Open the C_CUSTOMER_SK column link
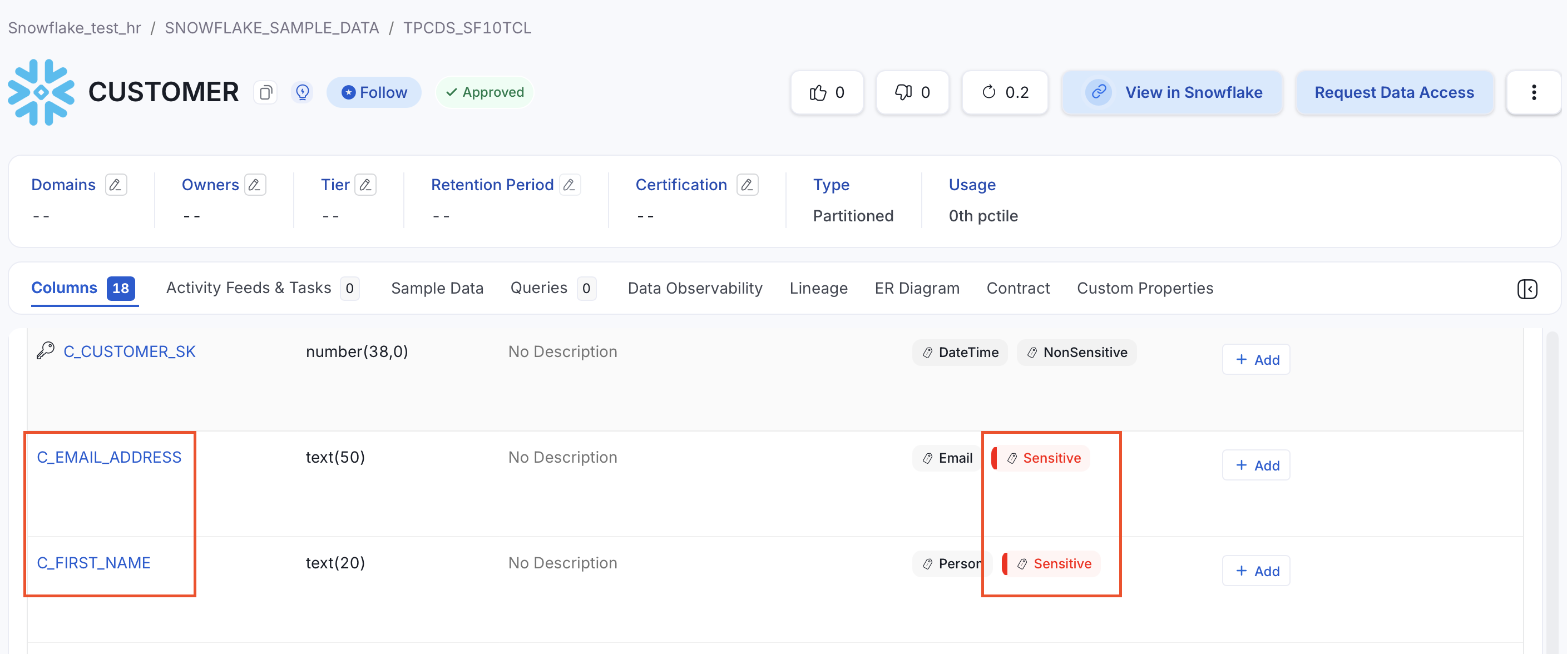 click(130, 351)
